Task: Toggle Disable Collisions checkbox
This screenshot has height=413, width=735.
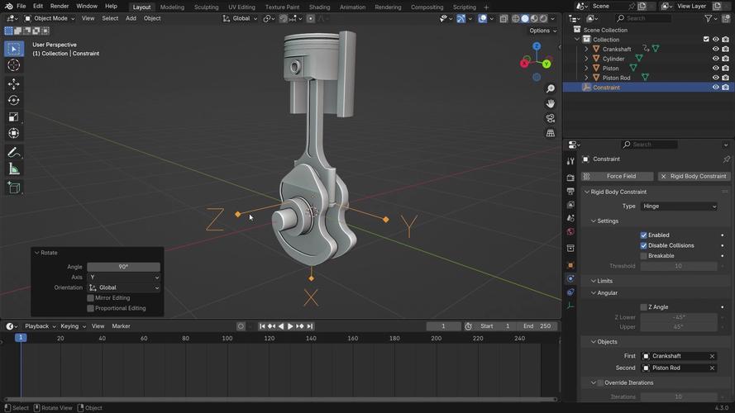Action: (x=643, y=245)
